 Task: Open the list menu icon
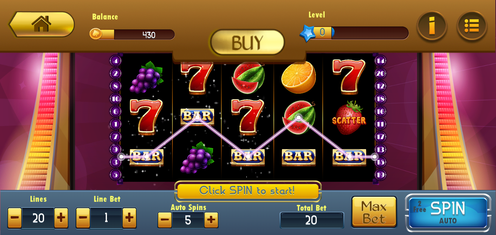472,26
